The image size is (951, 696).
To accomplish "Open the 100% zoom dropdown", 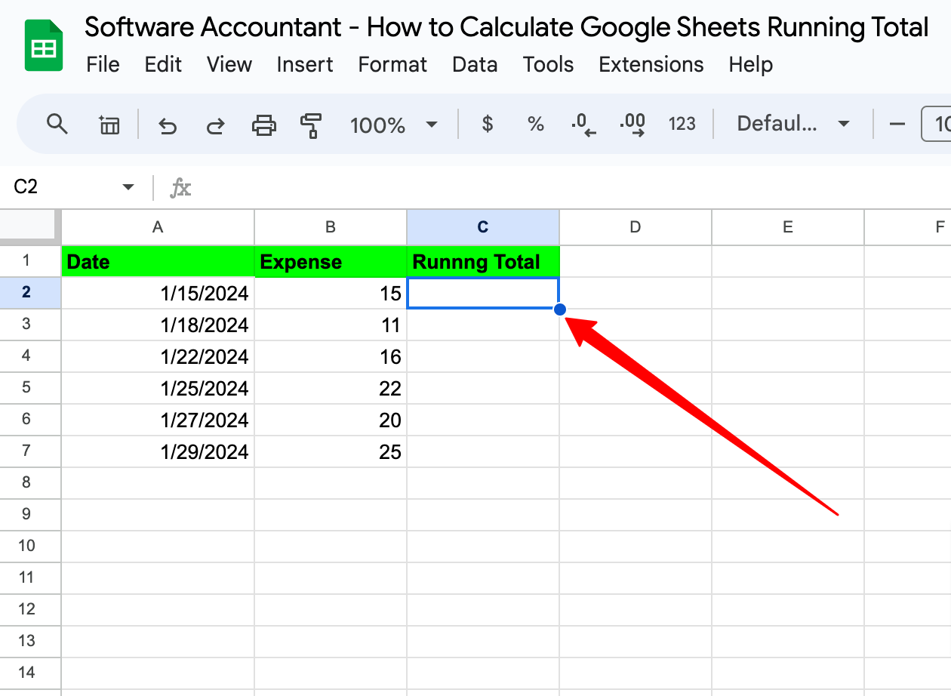I will (x=394, y=125).
